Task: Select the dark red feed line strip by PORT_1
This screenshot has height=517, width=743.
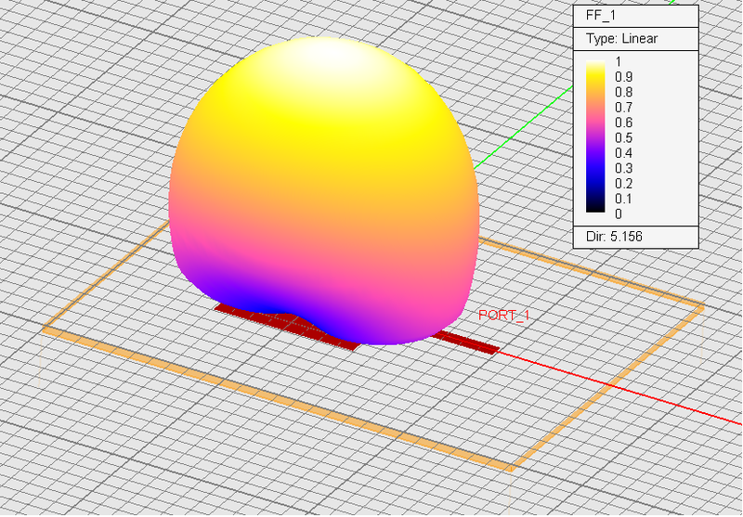Action: [467, 342]
